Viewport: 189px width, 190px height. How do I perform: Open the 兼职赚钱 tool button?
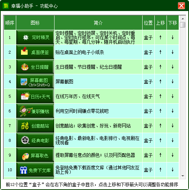[35, 111]
